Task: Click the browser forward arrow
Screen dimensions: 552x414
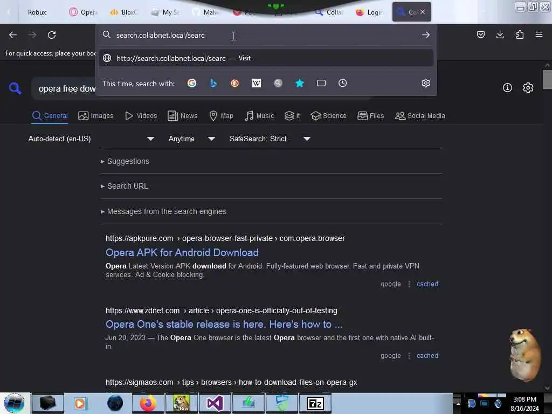Action: (x=32, y=35)
